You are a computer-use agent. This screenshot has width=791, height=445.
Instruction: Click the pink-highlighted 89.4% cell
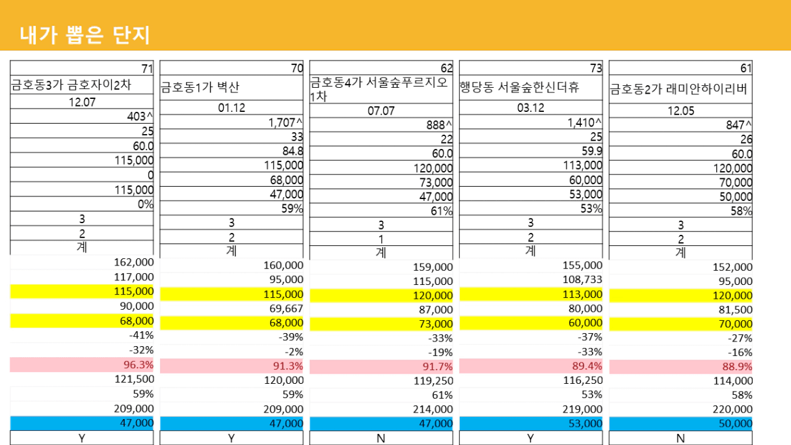[531, 366]
